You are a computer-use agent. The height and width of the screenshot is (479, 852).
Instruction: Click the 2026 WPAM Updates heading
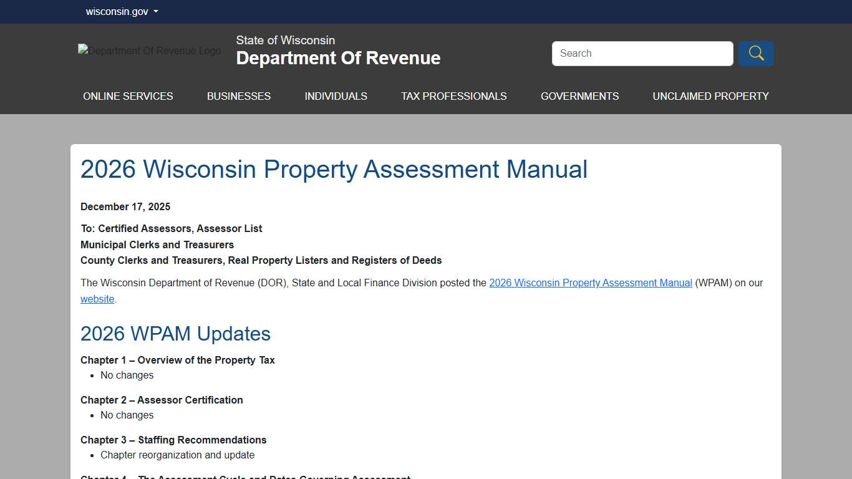coord(175,334)
